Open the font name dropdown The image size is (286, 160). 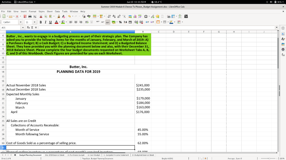[x=21, y=22]
